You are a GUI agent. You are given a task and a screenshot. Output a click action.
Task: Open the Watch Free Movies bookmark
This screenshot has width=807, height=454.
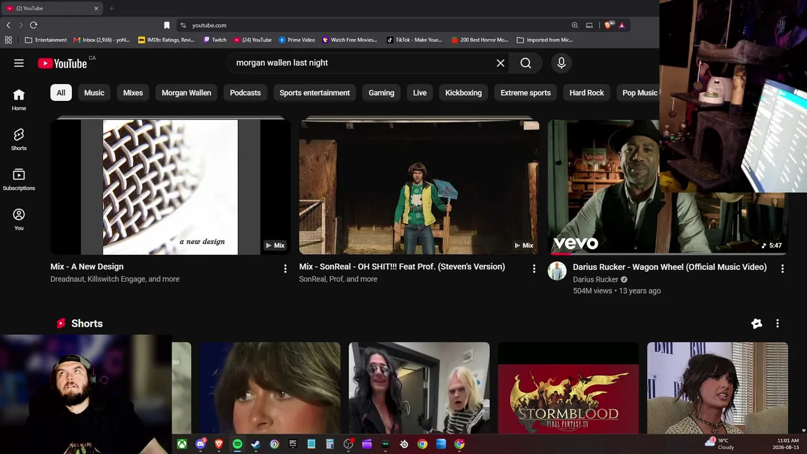point(350,40)
